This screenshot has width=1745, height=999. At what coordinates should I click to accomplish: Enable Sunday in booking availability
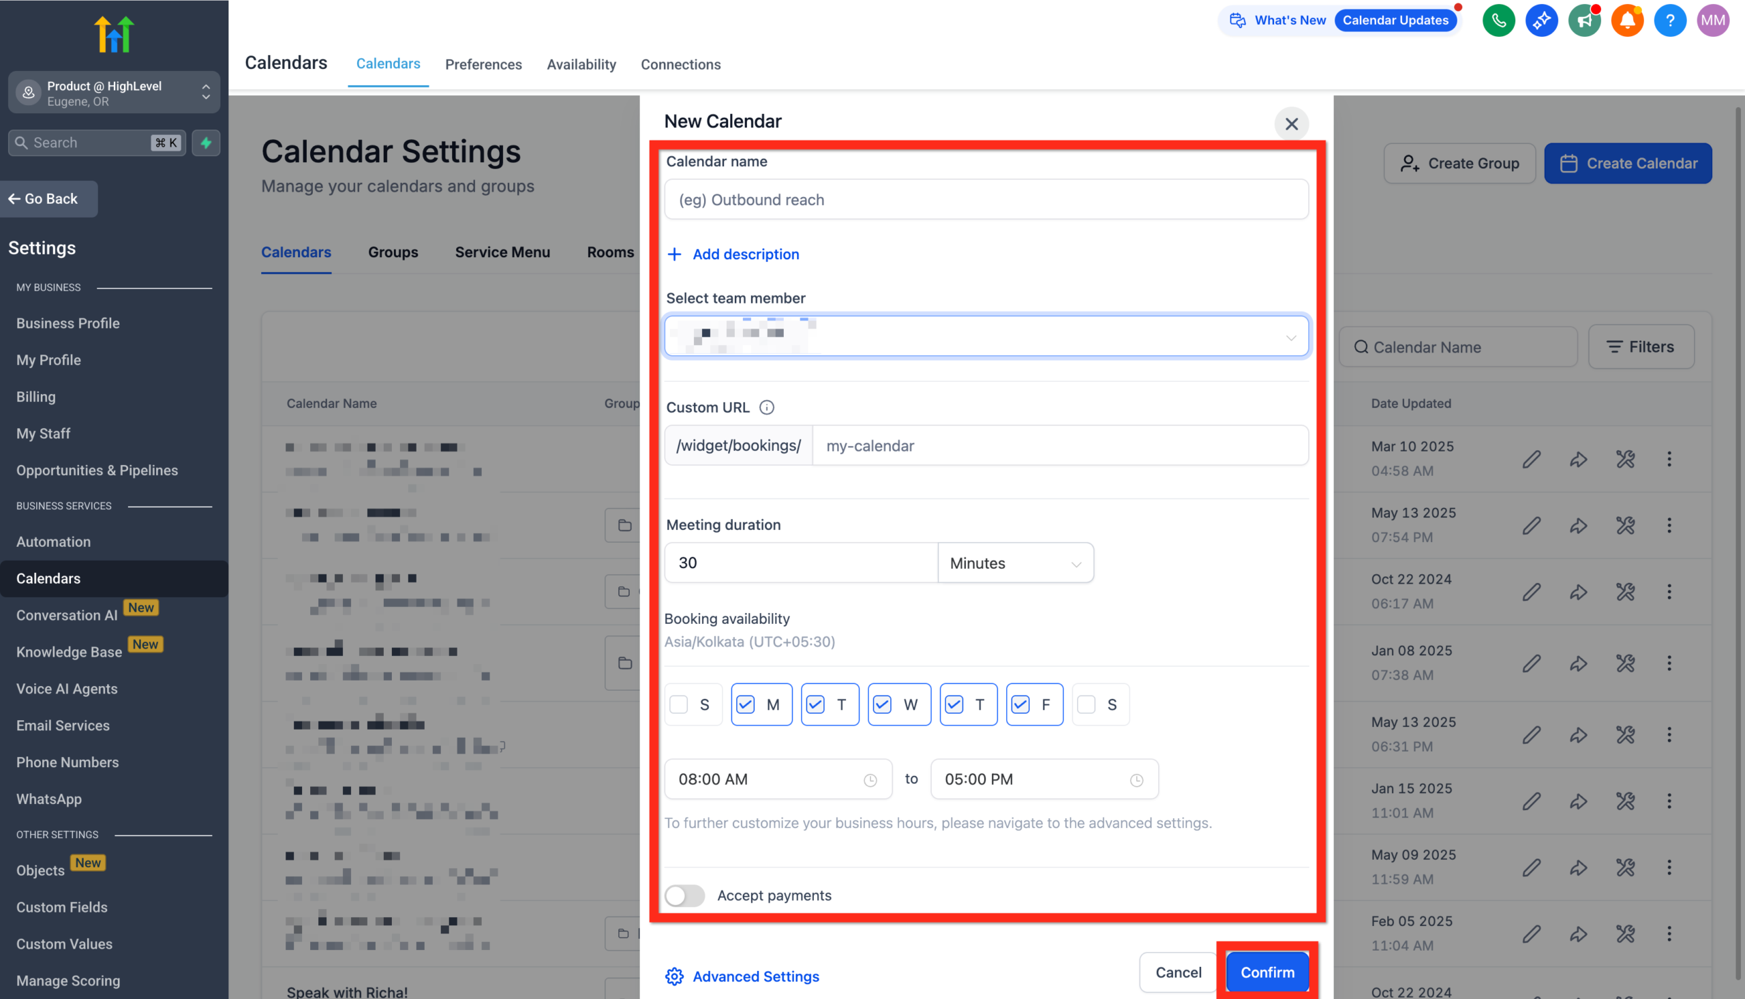(679, 704)
